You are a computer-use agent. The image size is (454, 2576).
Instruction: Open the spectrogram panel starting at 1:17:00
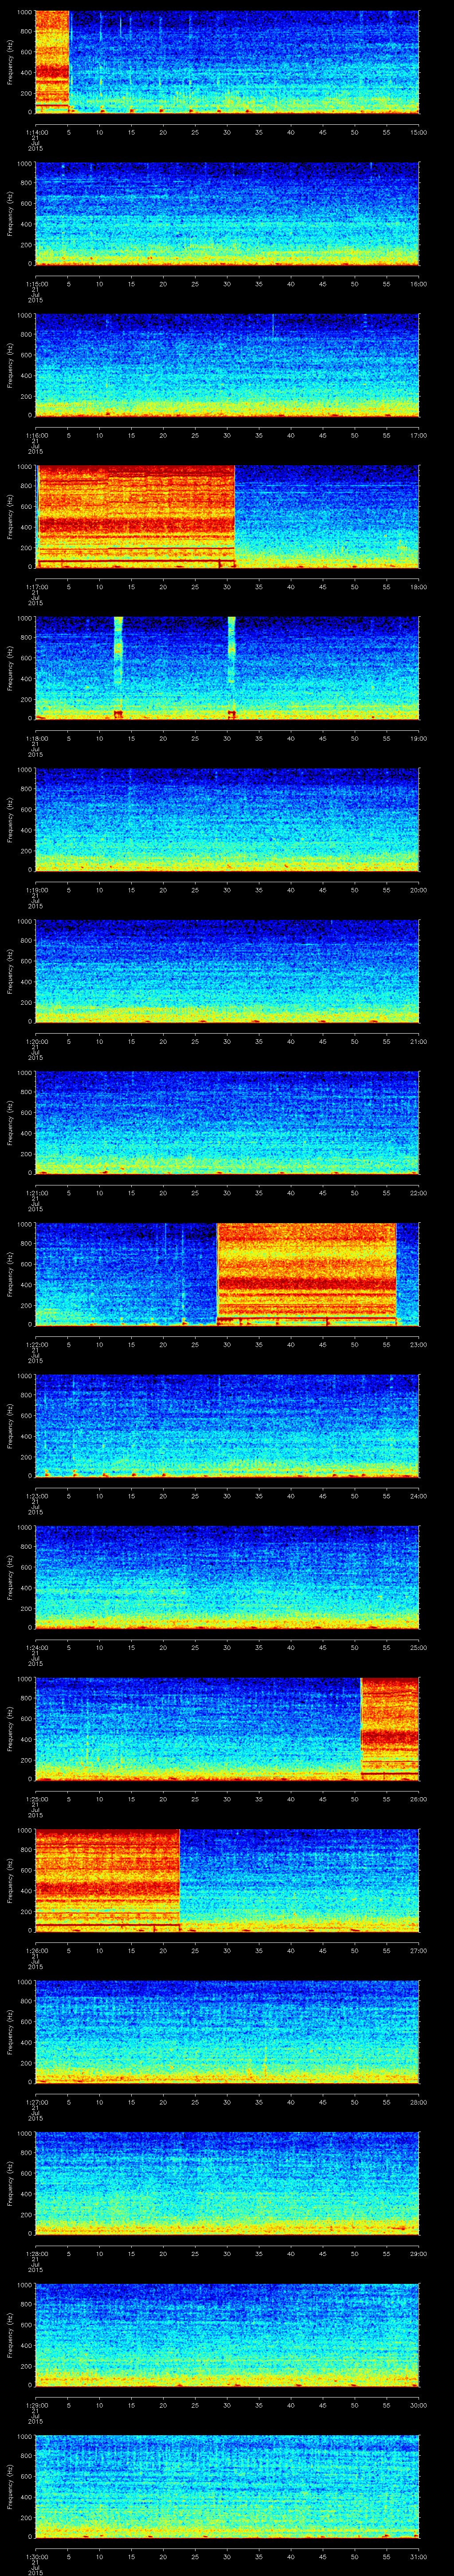click(x=227, y=517)
